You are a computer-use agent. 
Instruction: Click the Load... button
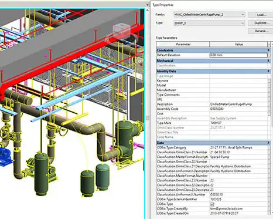click(261, 15)
